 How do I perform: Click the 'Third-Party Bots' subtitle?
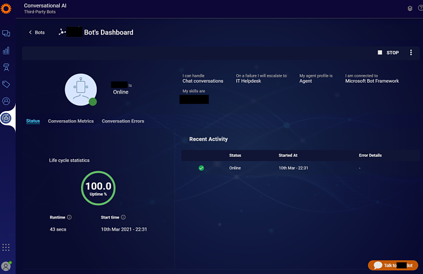pos(40,12)
